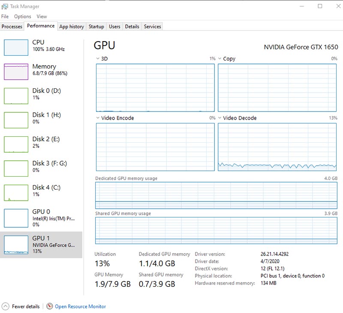Image resolution: width=343 pixels, height=313 pixels.
Task: Click the 100% 3.60 GHz CPU reading
Action: click(x=48, y=49)
